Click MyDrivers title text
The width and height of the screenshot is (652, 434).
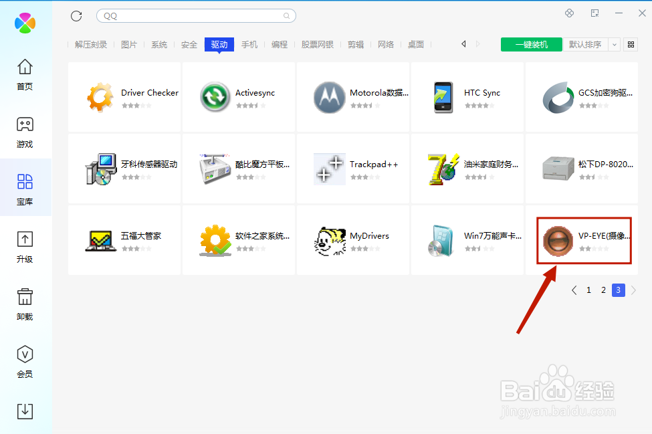(x=369, y=235)
